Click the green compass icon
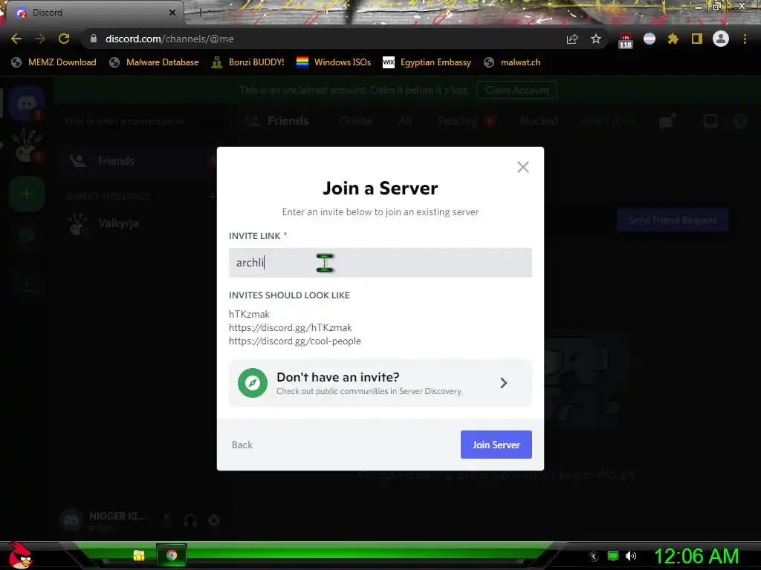The width and height of the screenshot is (761, 570). [253, 383]
